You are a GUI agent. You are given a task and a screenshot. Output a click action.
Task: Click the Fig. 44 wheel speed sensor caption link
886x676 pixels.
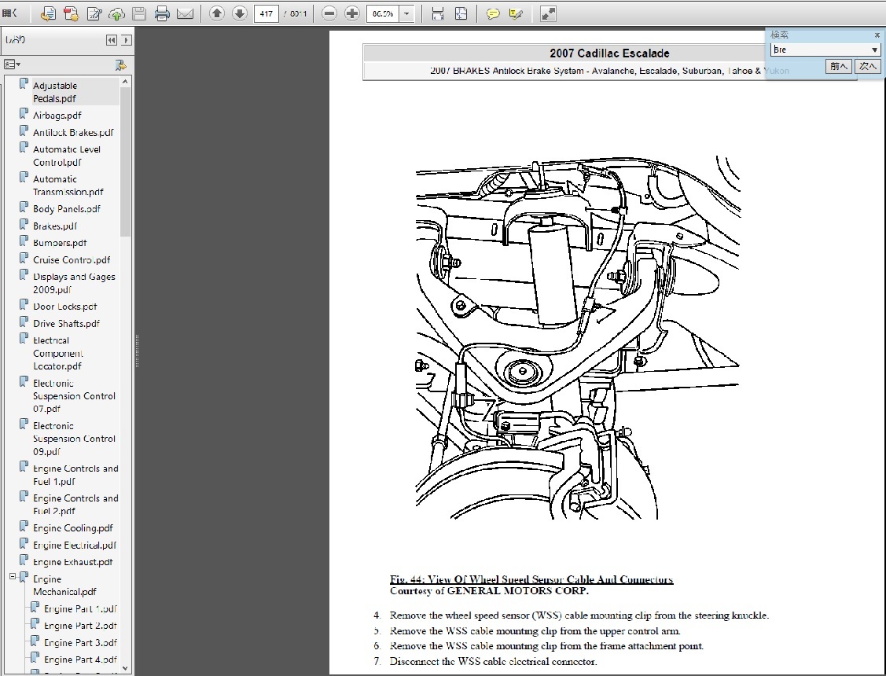(531, 579)
